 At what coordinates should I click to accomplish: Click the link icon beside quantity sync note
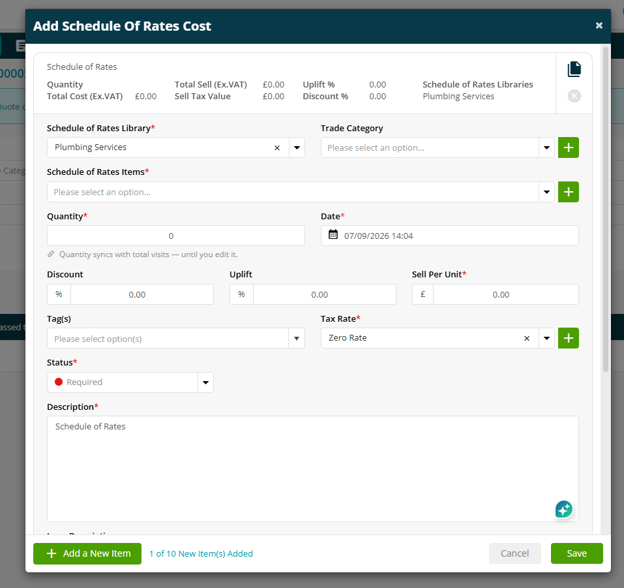[51, 254]
